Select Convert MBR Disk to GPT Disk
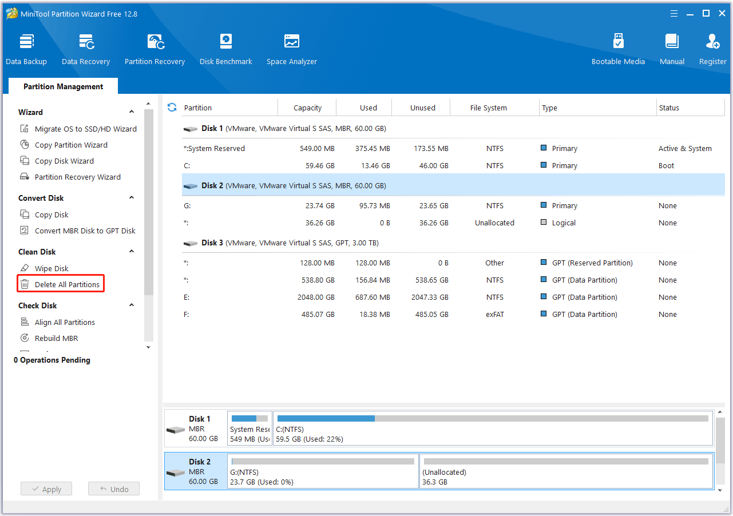The image size is (733, 516). (77, 231)
